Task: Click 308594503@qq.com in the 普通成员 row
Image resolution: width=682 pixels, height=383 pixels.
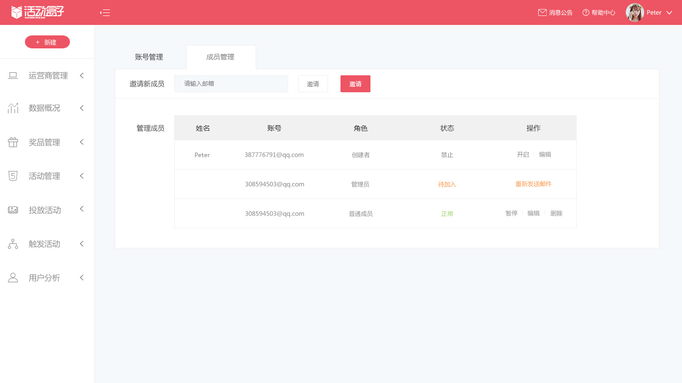Action: (x=275, y=214)
